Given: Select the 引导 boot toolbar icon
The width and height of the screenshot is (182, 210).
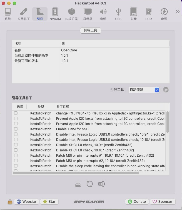Looking at the screenshot, I should coord(40,14).
